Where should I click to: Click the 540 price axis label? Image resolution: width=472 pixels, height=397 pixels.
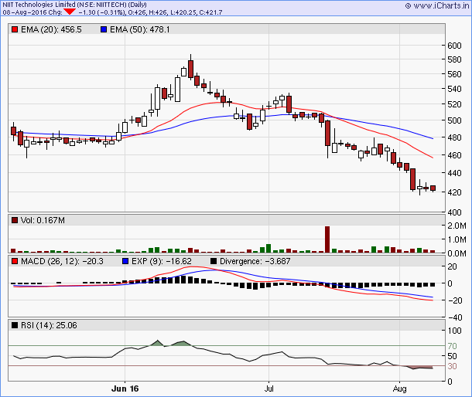(454, 89)
